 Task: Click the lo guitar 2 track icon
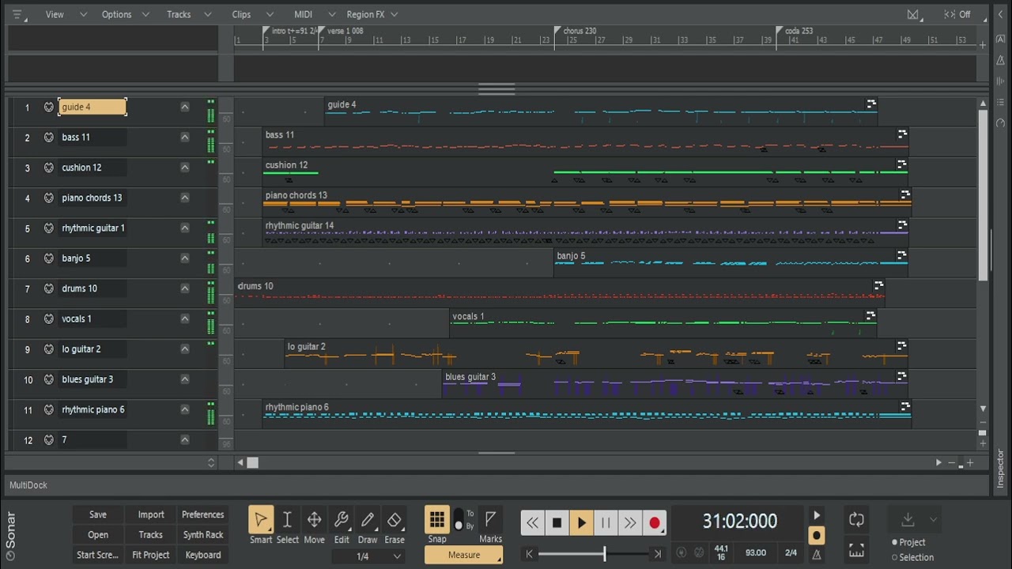coord(49,349)
